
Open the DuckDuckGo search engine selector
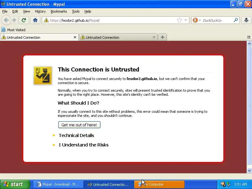(197, 20)
